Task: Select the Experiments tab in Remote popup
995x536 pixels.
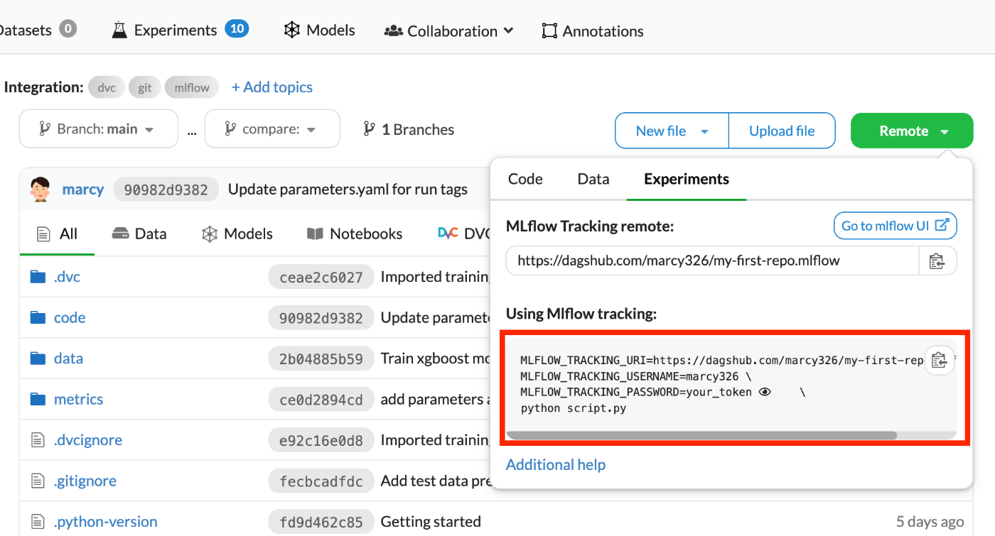Action: click(687, 179)
